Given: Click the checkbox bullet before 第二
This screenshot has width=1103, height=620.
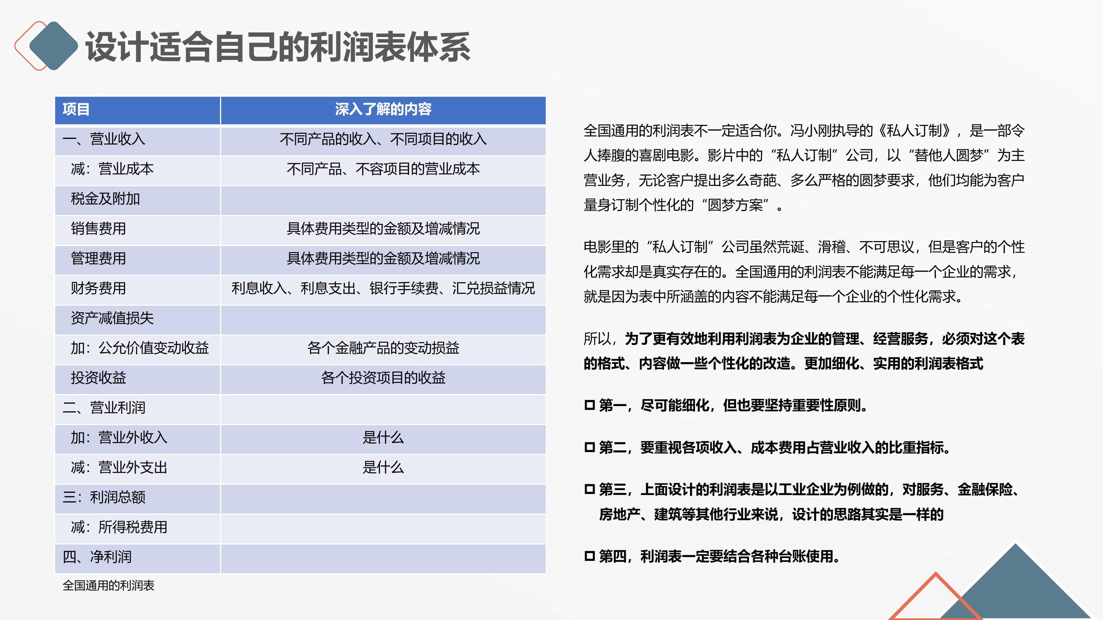Looking at the screenshot, I should coord(590,447).
